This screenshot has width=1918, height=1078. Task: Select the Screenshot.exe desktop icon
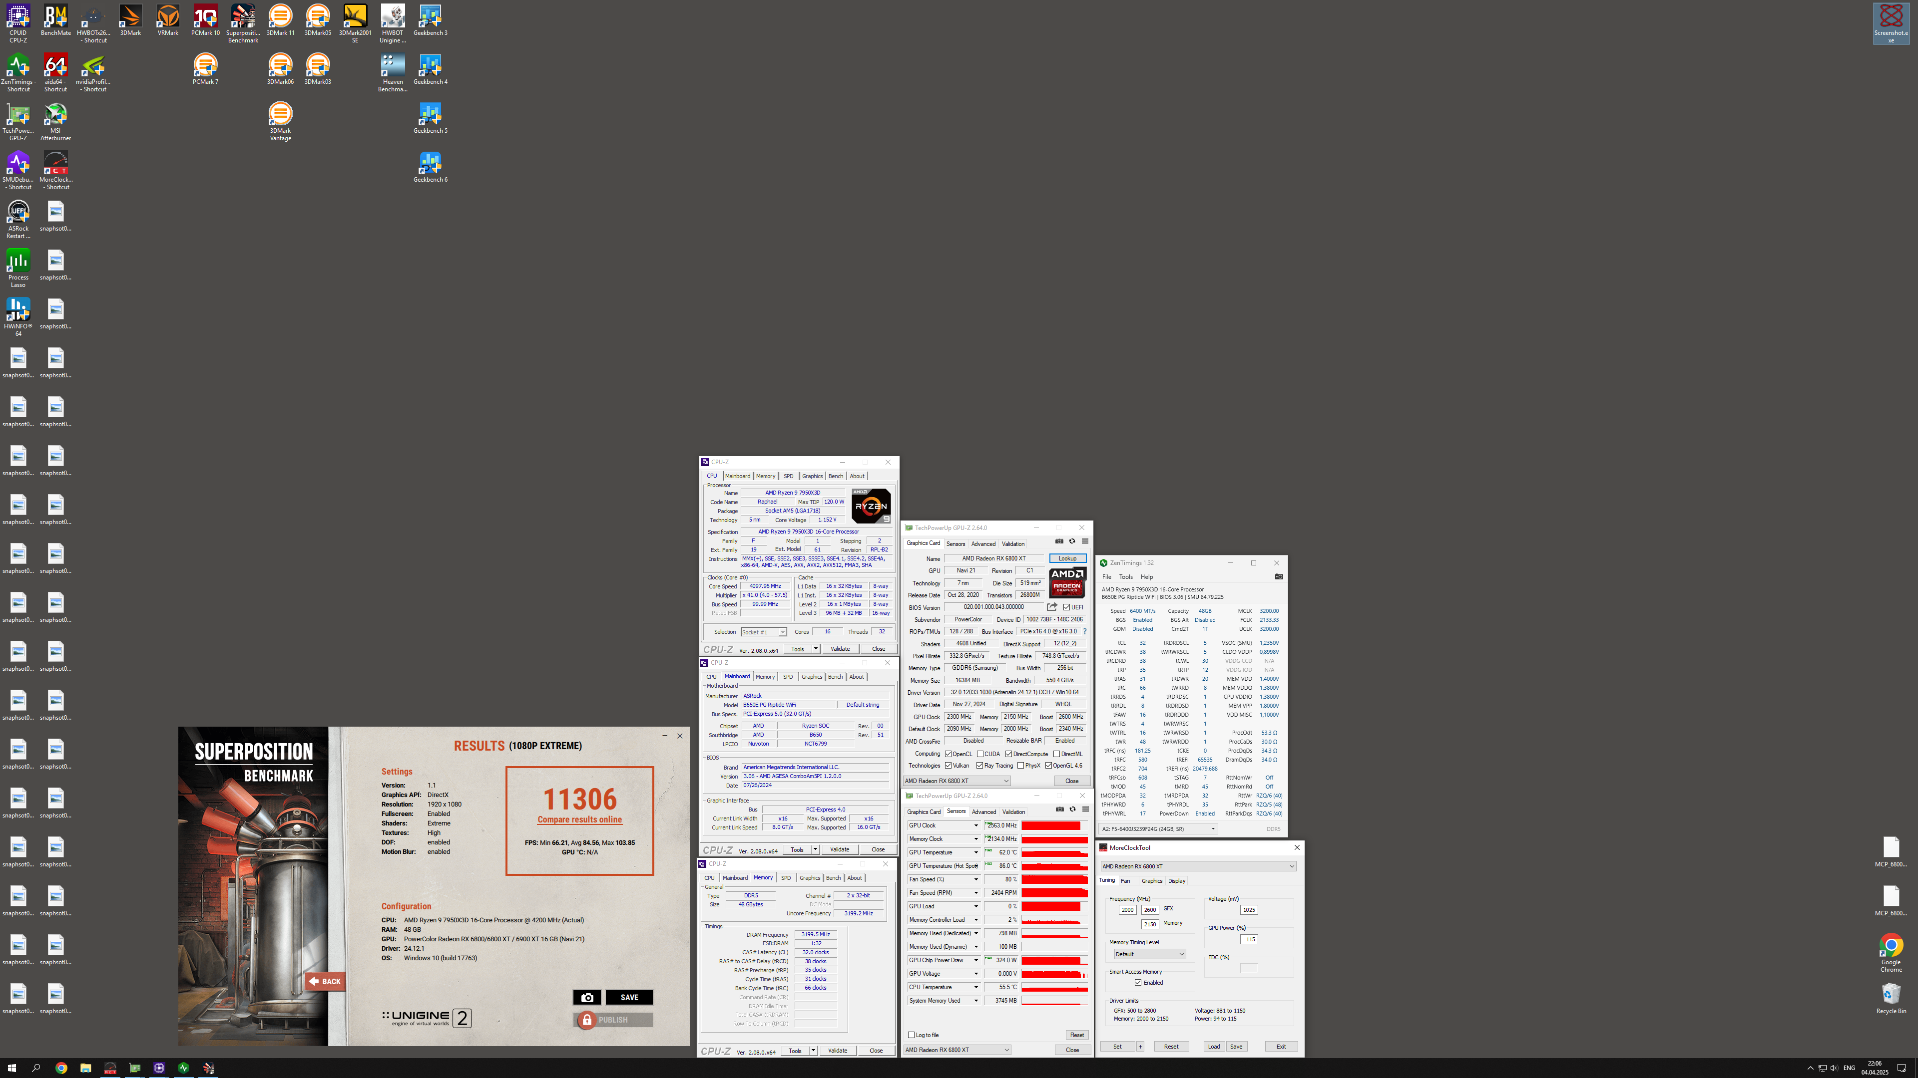coord(1891,24)
